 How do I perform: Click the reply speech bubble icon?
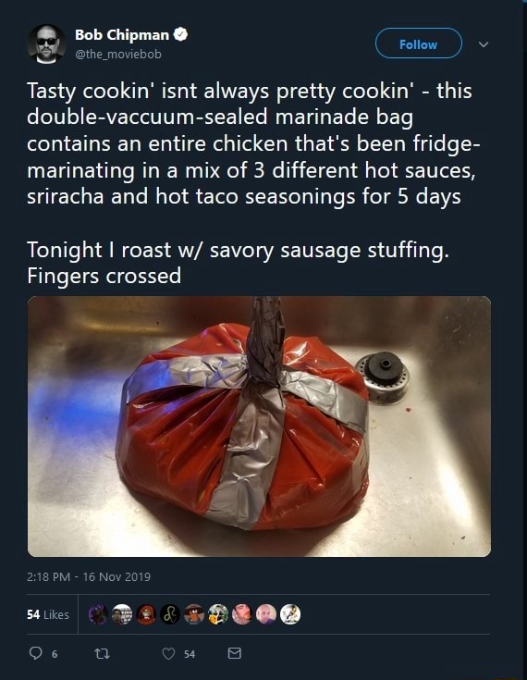coord(35,653)
